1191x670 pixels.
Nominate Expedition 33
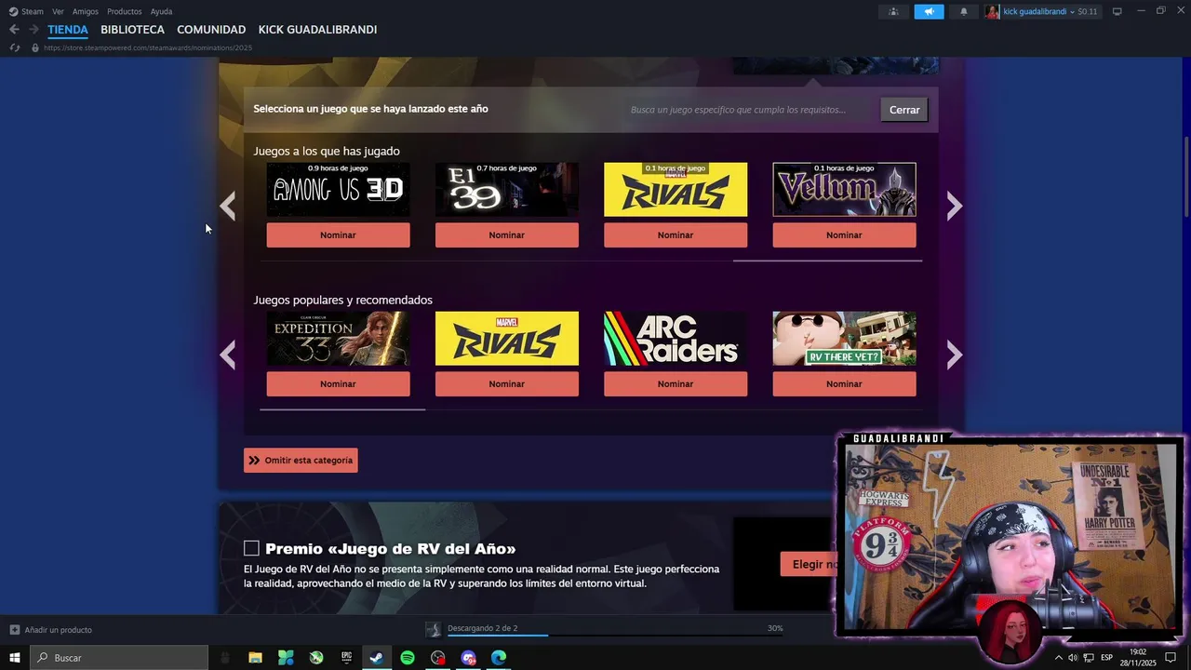click(338, 384)
